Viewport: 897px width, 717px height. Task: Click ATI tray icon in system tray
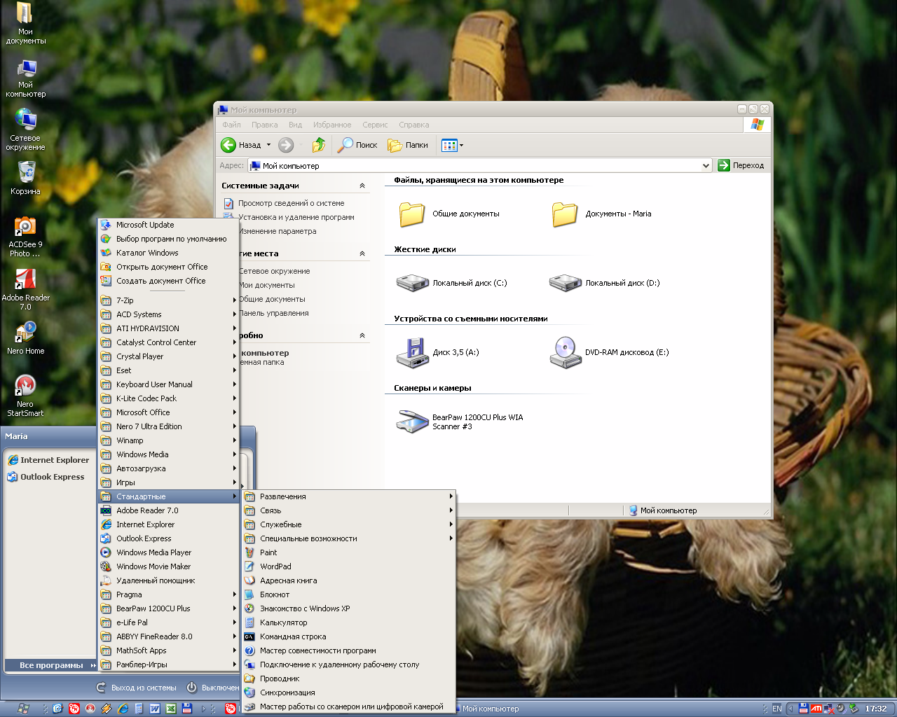(x=816, y=709)
